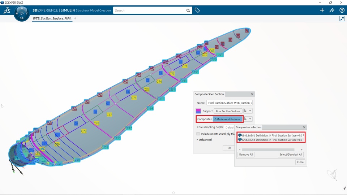Click the collapse/expand view icon under Help
Image resolution: width=347 pixels, height=195 pixels.
342,18
